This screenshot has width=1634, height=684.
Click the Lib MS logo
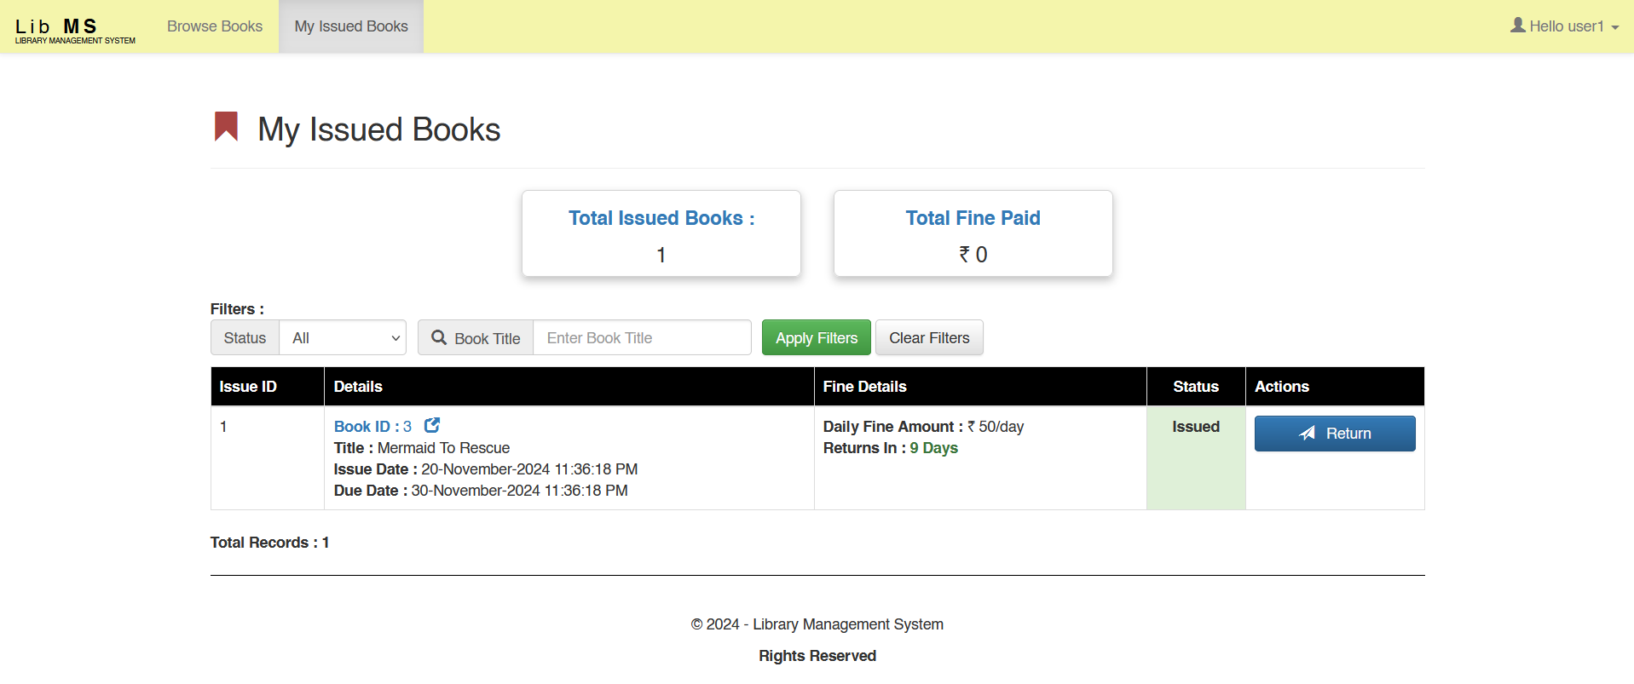[75, 31]
